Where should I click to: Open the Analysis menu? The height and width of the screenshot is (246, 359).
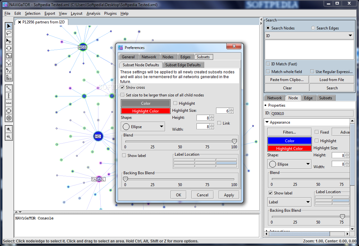tap(93, 13)
